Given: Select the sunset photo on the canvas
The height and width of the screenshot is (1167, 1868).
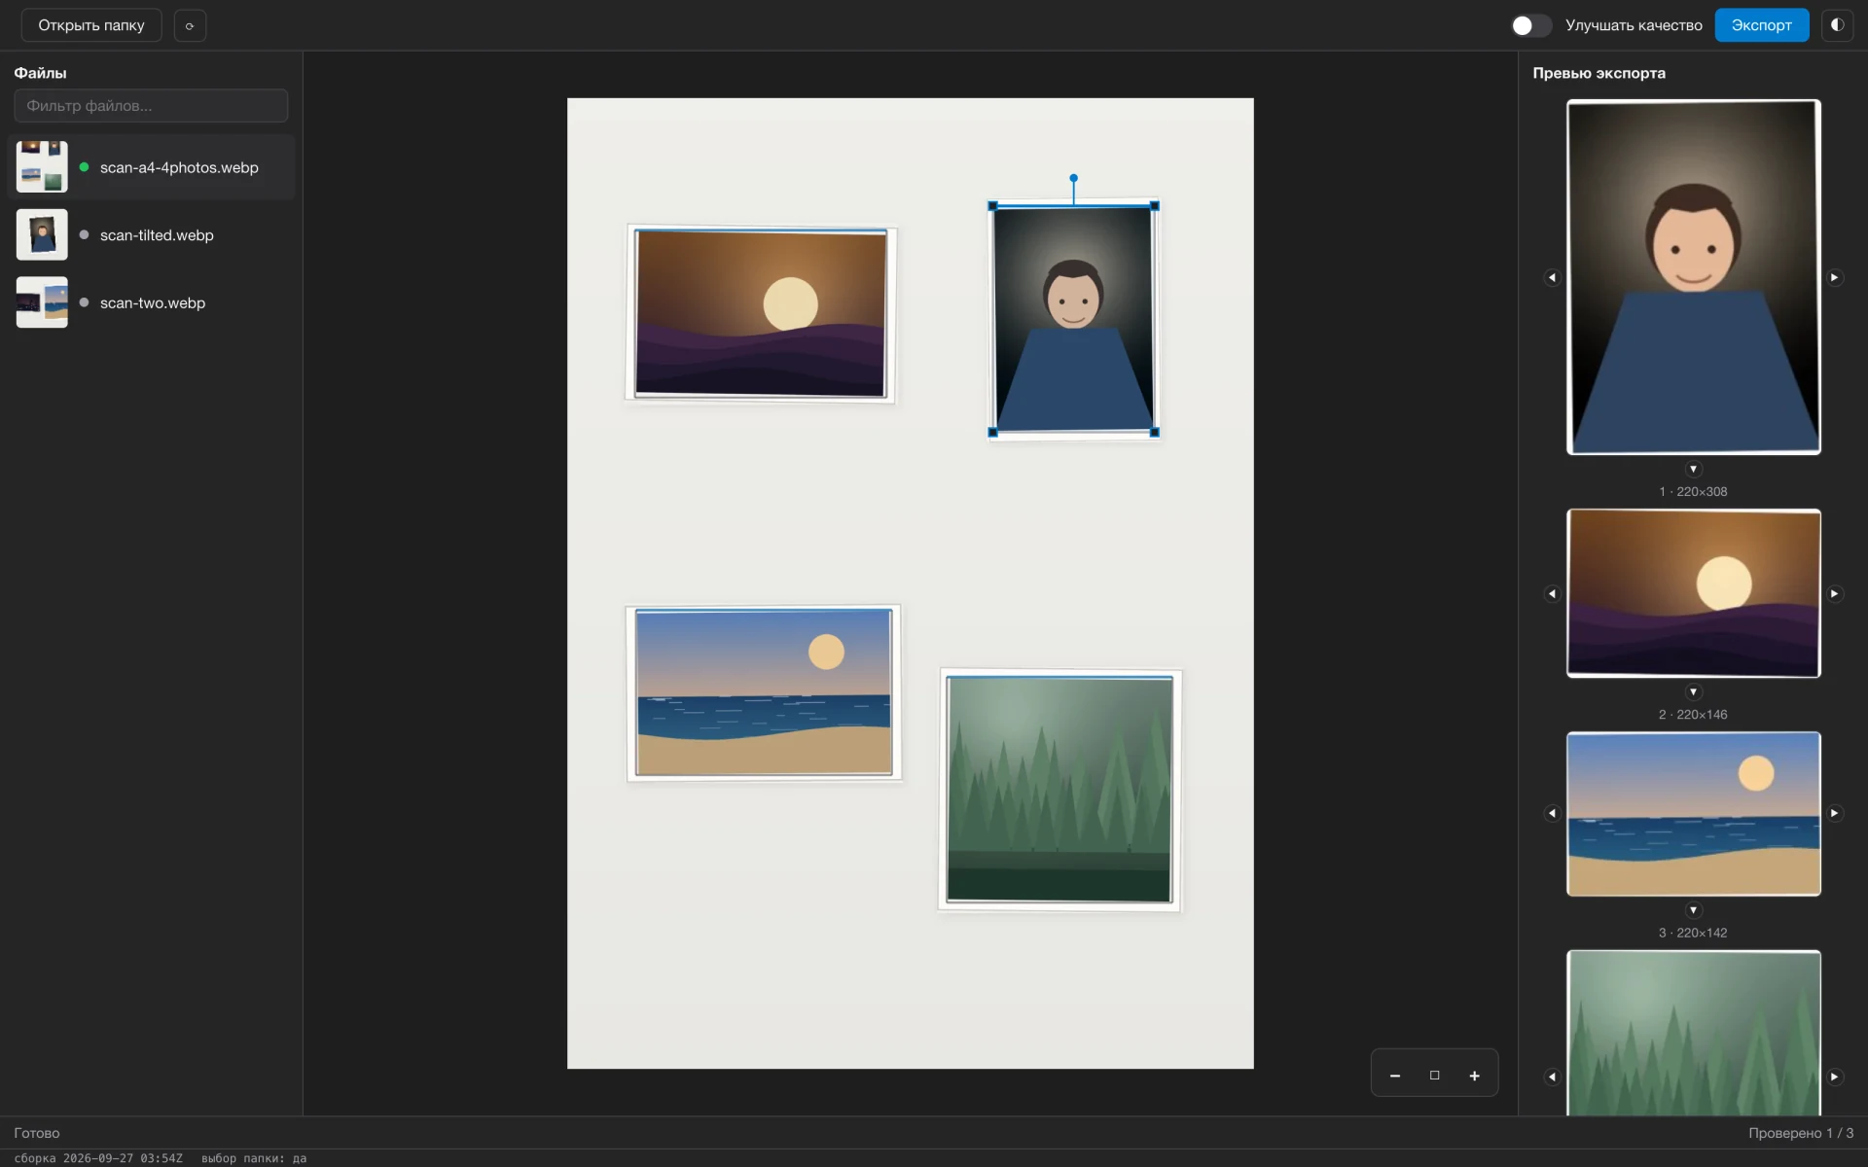Looking at the screenshot, I should coord(761,314).
